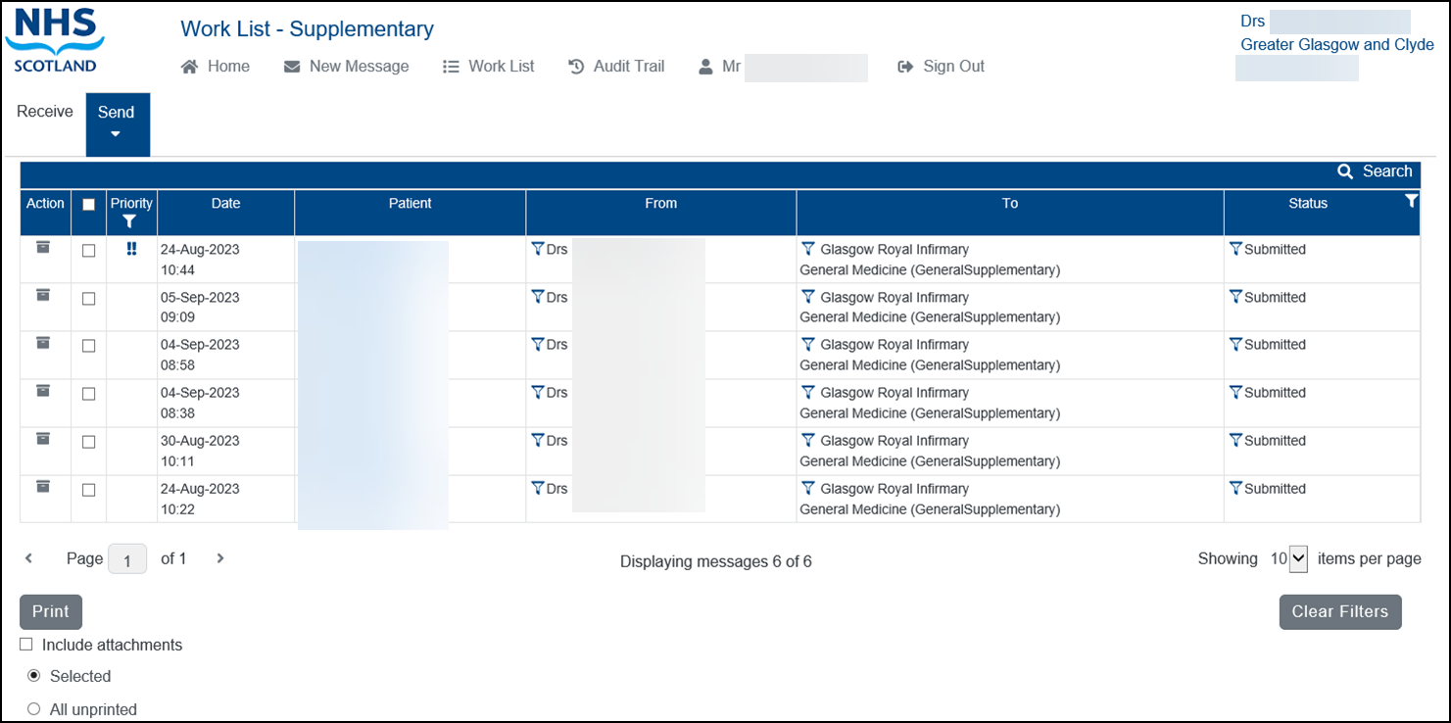
Task: Click the Priority column filter funnel icon
Action: (x=130, y=222)
